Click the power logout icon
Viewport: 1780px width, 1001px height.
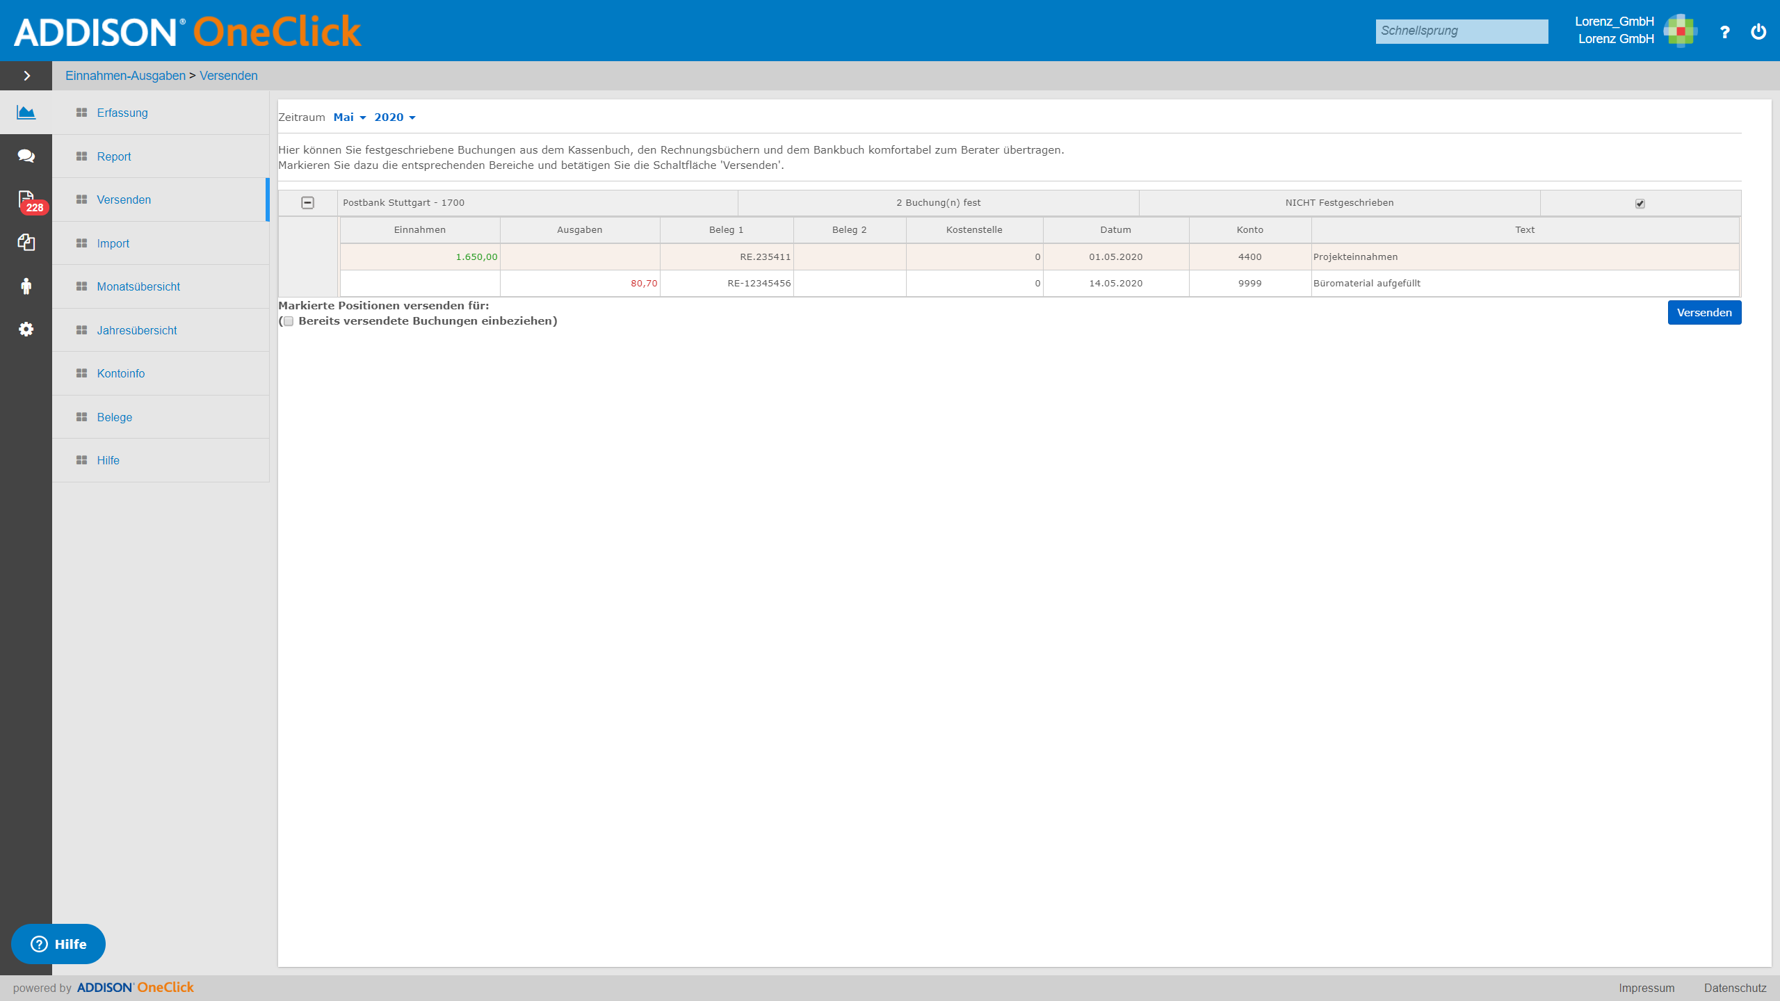pyautogui.click(x=1758, y=31)
